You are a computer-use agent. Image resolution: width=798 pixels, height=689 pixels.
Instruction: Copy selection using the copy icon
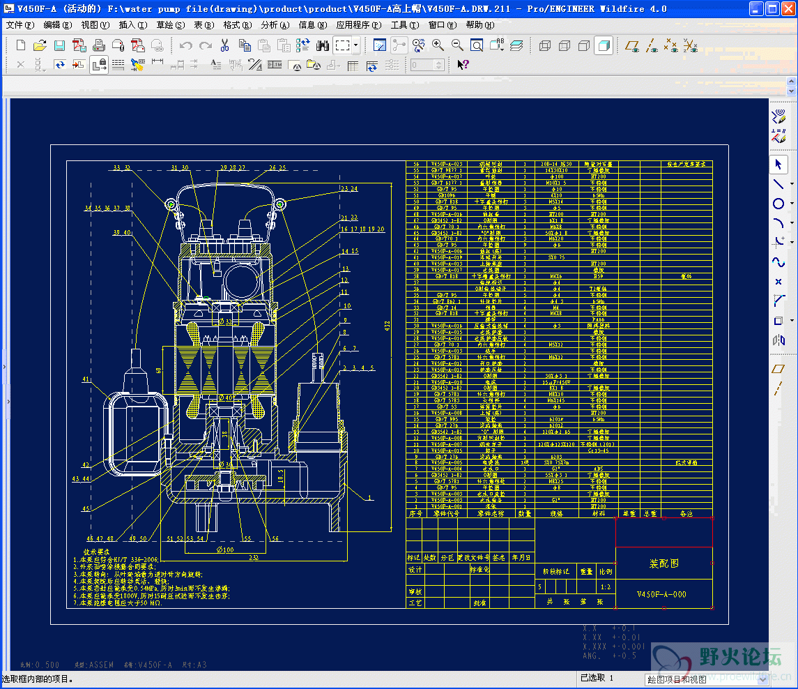point(245,46)
